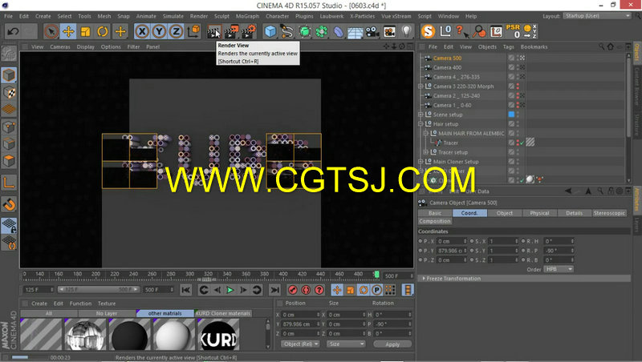Play the animation forward
Image resolution: width=642 pixels, height=362 pixels.
pyautogui.click(x=230, y=290)
